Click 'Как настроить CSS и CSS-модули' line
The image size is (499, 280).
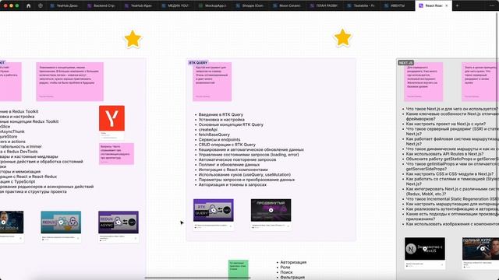click(450, 174)
